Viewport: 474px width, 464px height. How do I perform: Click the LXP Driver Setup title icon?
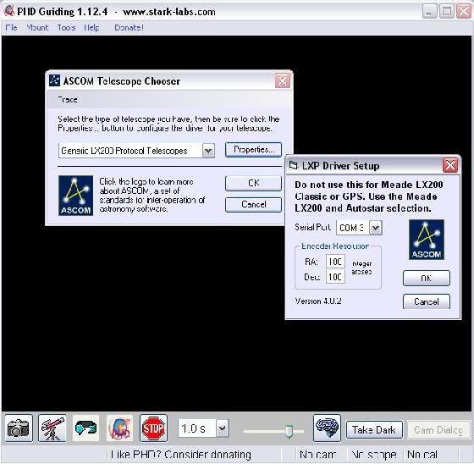pyautogui.click(x=293, y=165)
